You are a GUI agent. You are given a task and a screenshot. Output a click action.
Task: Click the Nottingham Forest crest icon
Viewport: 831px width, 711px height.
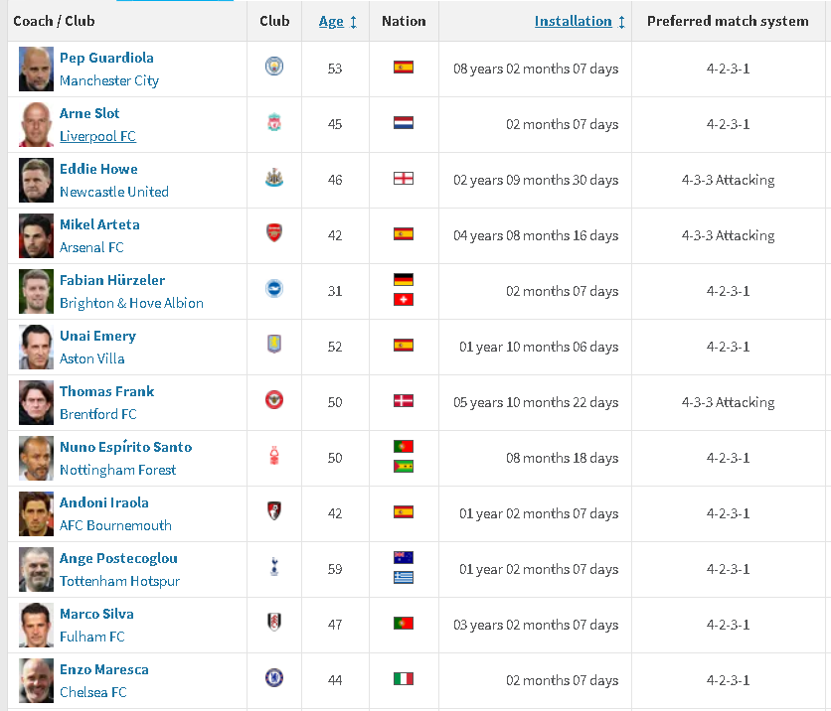(x=274, y=456)
